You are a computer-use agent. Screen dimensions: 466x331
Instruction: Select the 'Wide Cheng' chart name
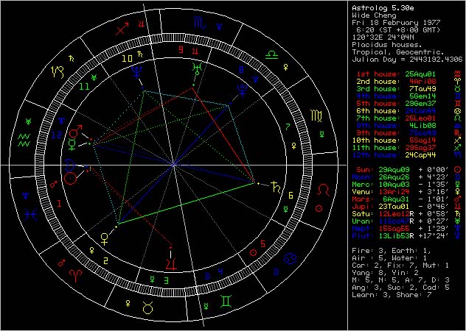pos(372,13)
